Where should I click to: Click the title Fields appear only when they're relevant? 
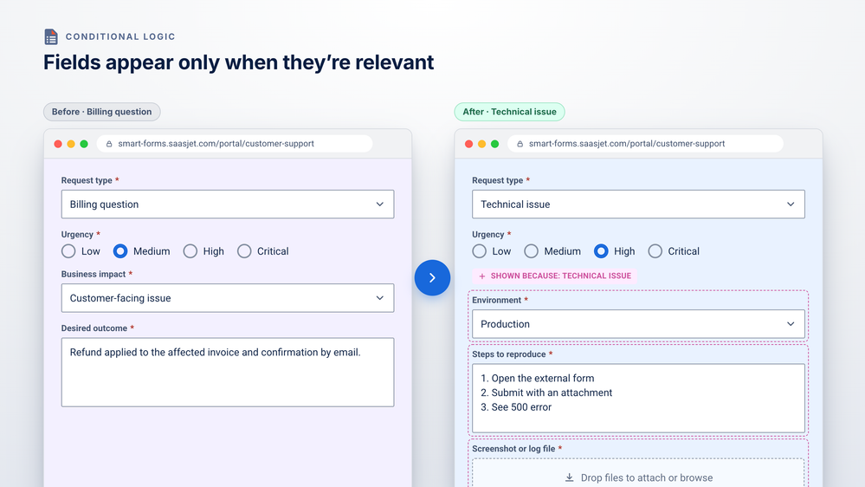click(238, 62)
